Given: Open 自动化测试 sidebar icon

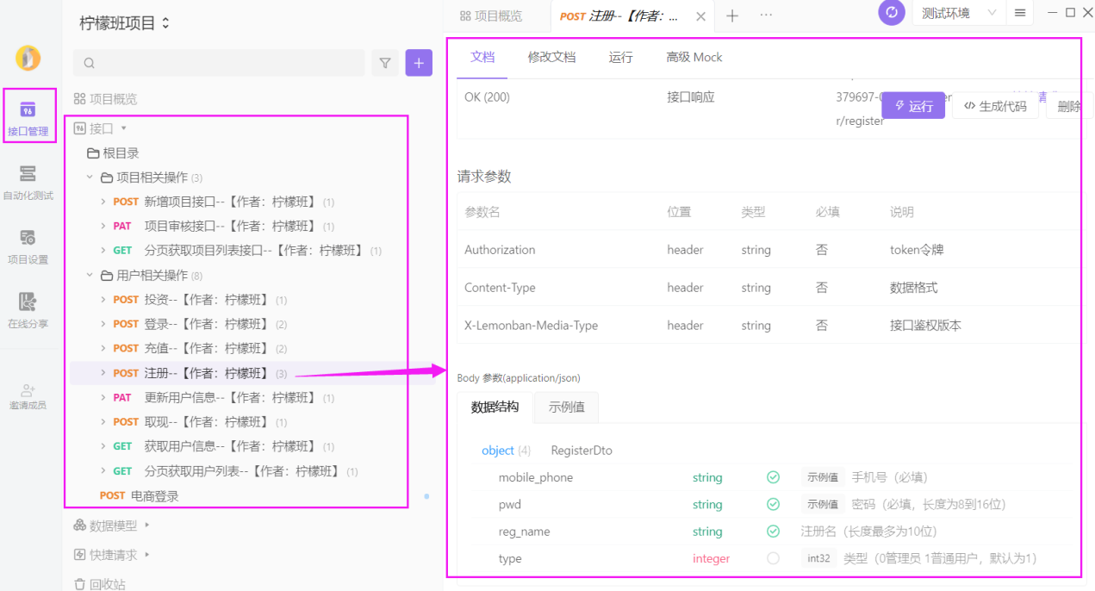Looking at the screenshot, I should pyautogui.click(x=28, y=182).
